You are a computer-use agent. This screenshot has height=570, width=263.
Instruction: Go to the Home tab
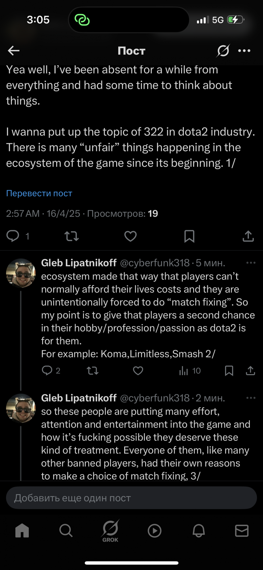click(22, 531)
